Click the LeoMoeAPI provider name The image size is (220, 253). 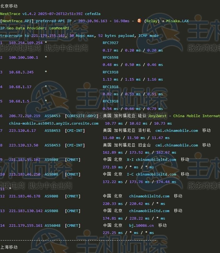pyautogui.click(x=59, y=28)
